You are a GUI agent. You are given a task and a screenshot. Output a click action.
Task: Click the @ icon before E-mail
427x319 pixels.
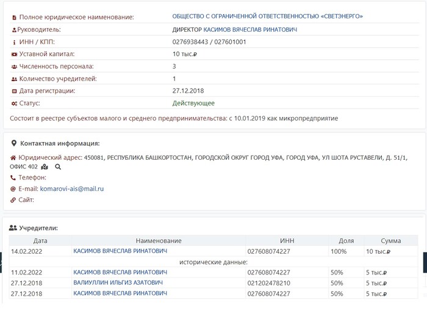pyautogui.click(x=13, y=188)
